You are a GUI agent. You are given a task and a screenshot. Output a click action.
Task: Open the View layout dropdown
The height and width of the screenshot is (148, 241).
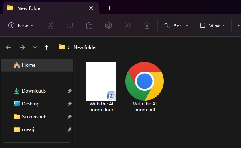point(212,26)
